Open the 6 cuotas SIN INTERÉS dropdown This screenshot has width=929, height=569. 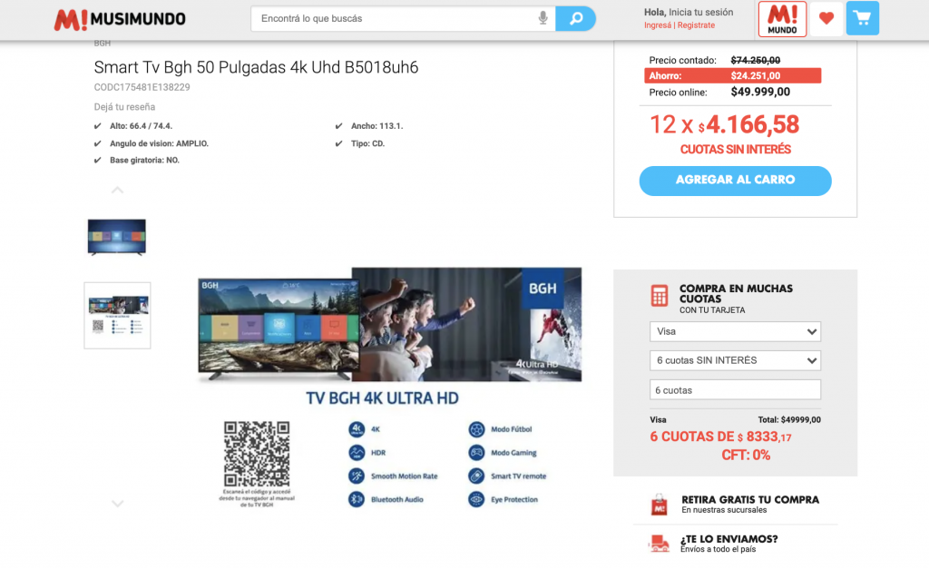pyautogui.click(x=735, y=360)
